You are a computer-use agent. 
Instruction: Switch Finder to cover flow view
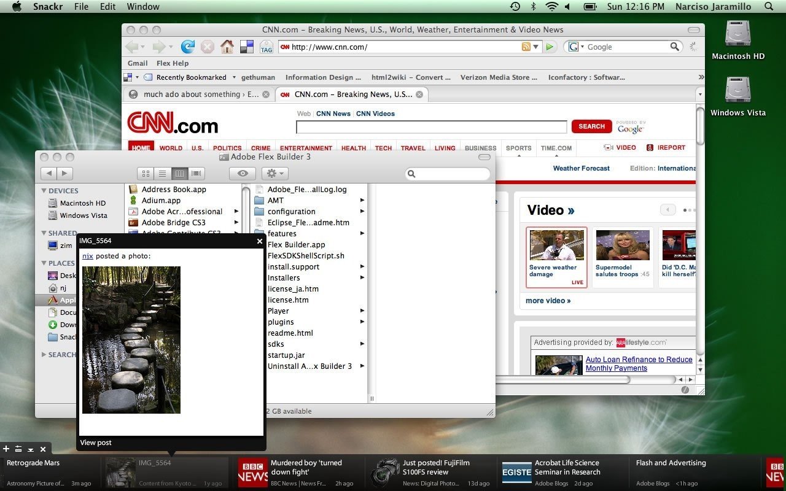pyautogui.click(x=196, y=174)
